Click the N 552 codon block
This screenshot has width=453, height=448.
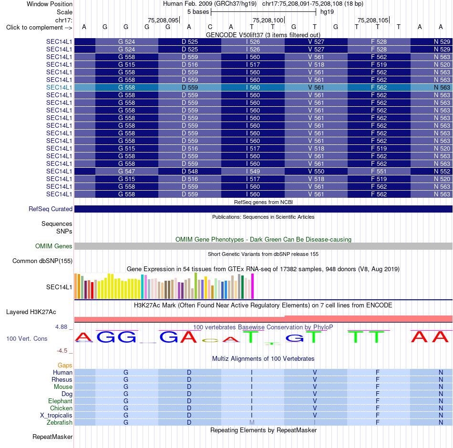click(x=432, y=171)
